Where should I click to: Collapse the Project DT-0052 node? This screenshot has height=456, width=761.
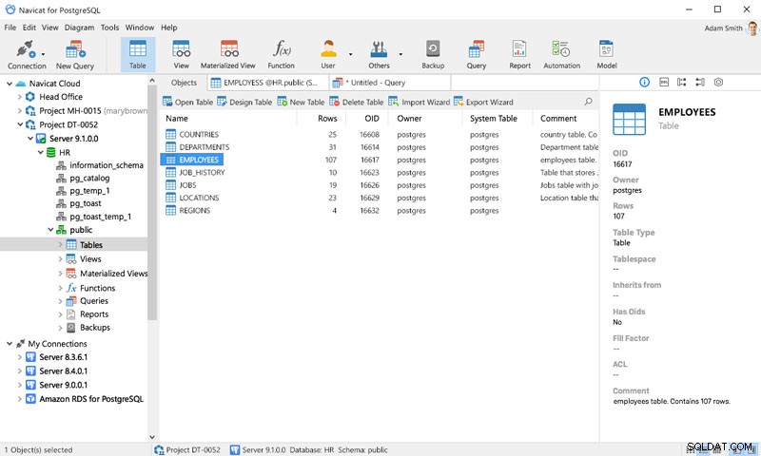[x=20, y=124]
